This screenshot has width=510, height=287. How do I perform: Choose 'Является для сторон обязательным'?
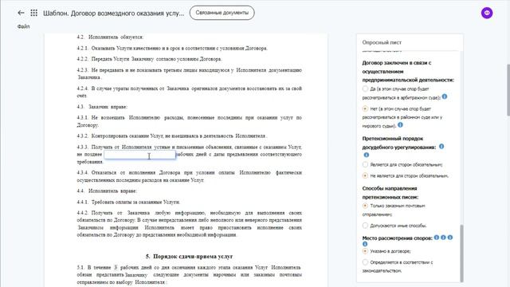[365, 165]
